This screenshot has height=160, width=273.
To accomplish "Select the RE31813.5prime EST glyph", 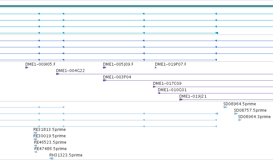I will pos(35,133).
